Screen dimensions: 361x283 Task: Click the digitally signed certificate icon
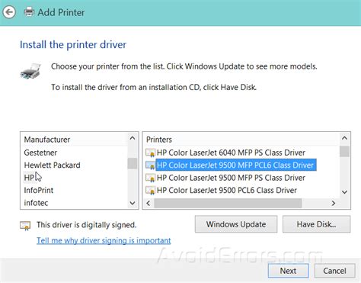pos(25,225)
